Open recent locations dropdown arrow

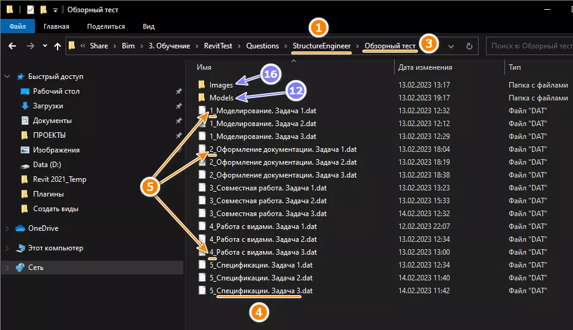[x=45, y=46]
